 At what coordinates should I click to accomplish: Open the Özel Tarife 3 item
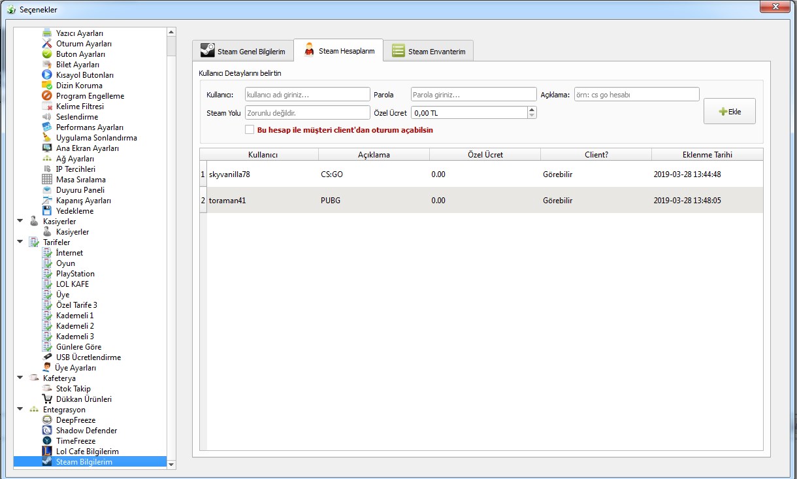click(x=76, y=305)
